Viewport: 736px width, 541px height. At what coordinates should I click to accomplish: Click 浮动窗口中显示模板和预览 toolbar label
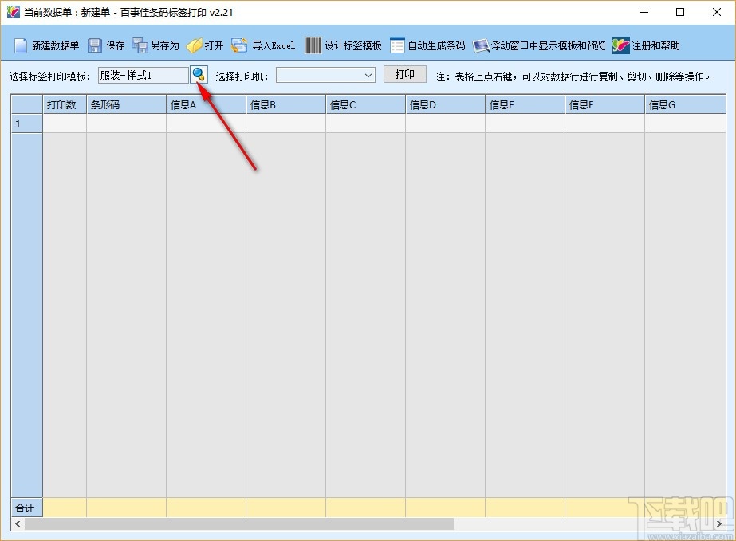(x=549, y=45)
